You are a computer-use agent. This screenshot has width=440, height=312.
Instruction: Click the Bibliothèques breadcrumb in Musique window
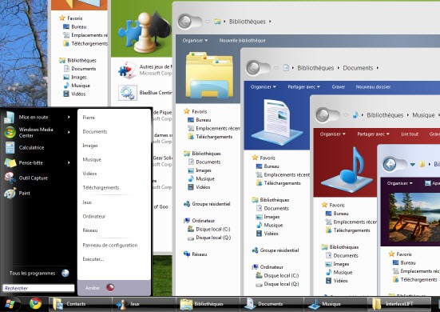click(x=385, y=115)
